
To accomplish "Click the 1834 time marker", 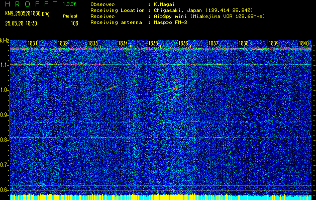I will (x=123, y=43).
